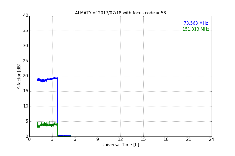Click the 40 tick on the Y axis
Image resolution: width=235 pixels, height=156 pixels.
(26, 15)
